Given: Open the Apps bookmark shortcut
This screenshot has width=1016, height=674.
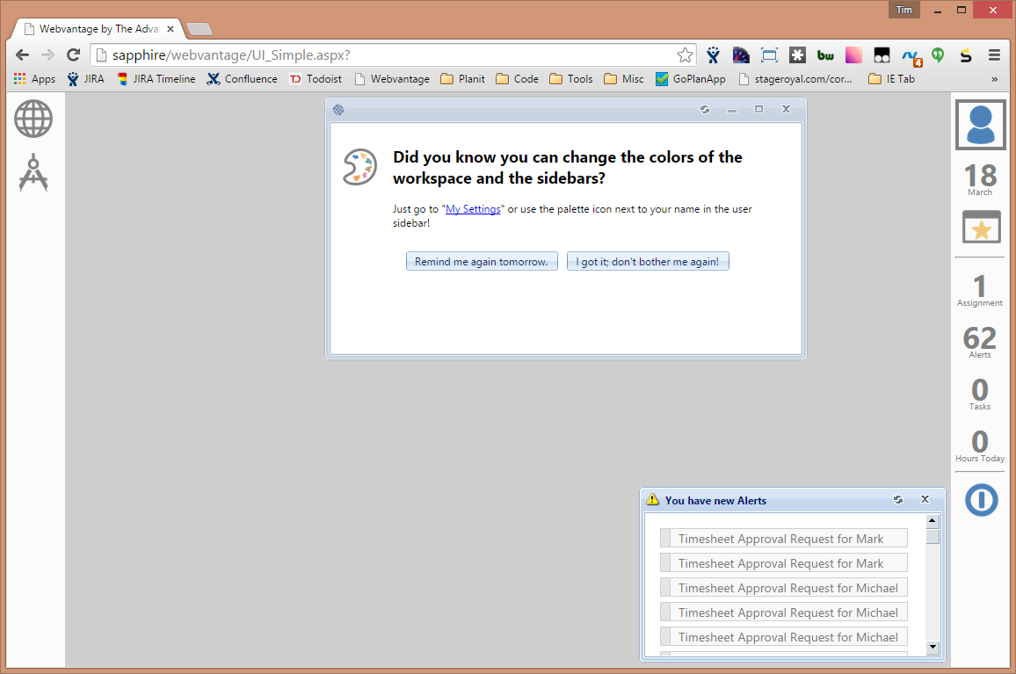Looking at the screenshot, I should tap(34, 78).
